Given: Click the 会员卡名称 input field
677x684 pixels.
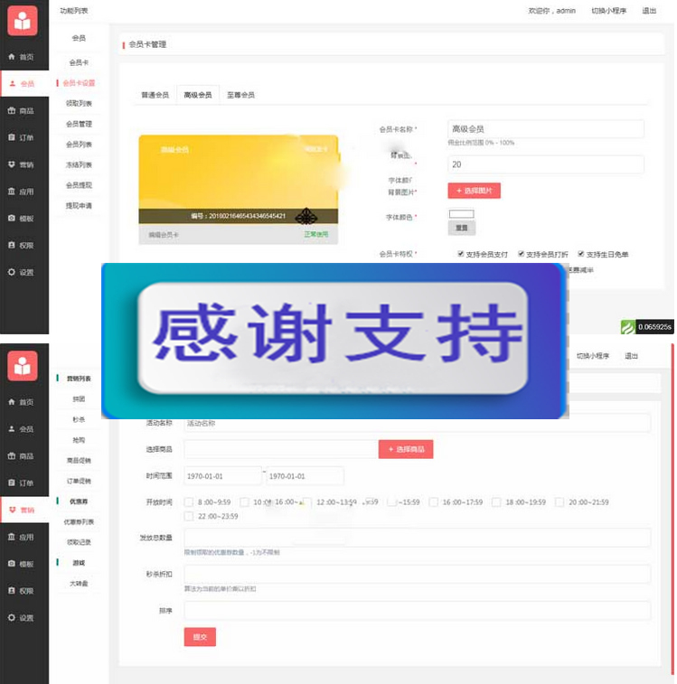Looking at the screenshot, I should click(545, 129).
